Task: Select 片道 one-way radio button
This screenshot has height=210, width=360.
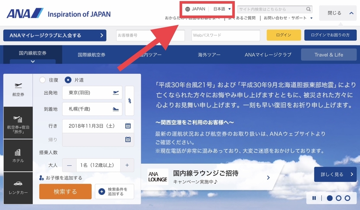Action: point(68,80)
